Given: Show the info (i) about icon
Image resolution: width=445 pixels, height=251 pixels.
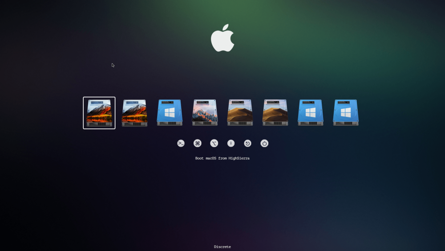Looking at the screenshot, I should pyautogui.click(x=231, y=143).
